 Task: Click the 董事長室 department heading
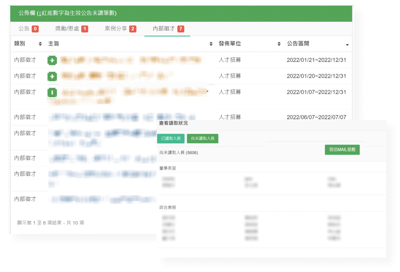pyautogui.click(x=168, y=168)
